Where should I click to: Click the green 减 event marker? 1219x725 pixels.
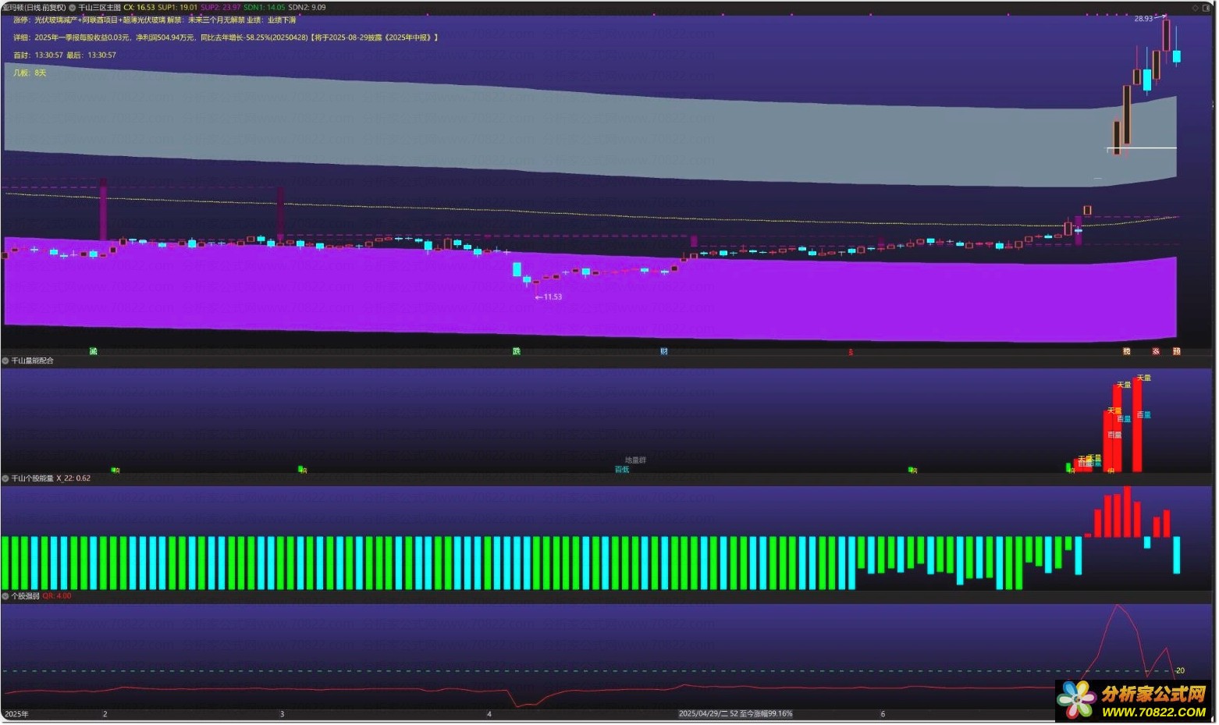click(x=94, y=352)
